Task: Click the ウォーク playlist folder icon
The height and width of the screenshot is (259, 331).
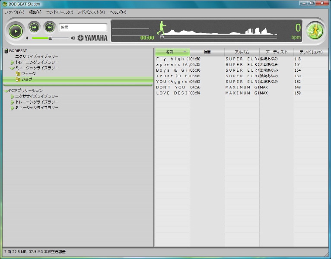Action: 18,74
